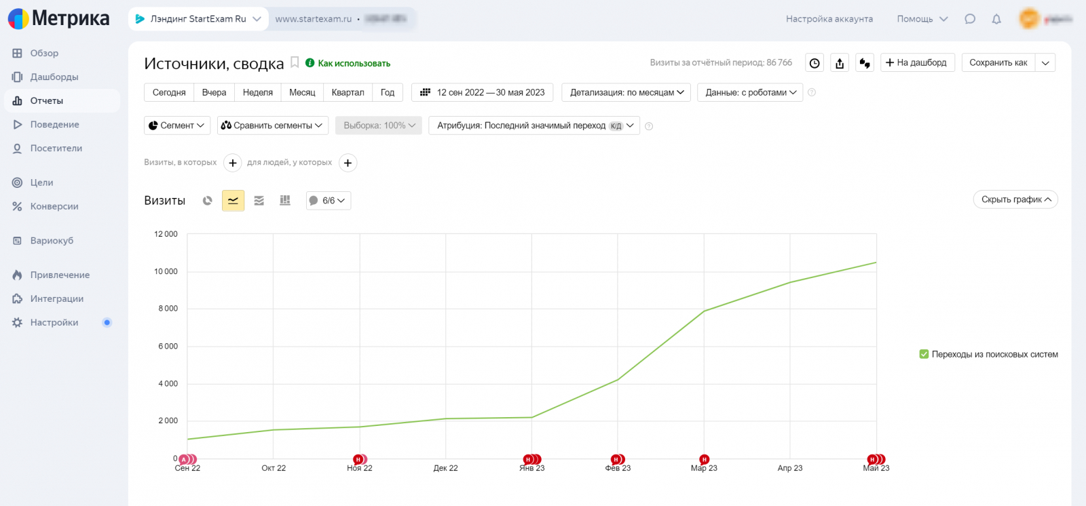This screenshot has height=506, width=1086.
Task: Click the clock schedule icon
Action: pyautogui.click(x=814, y=63)
